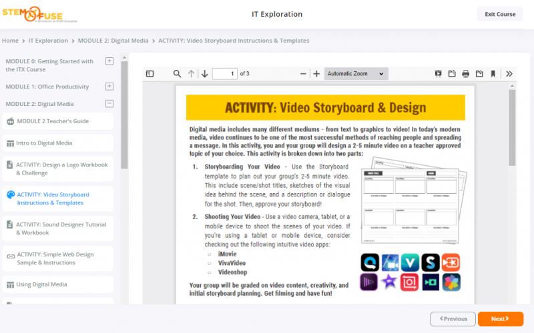
Task: Open the PDF tools overflow menu
Action: (x=509, y=74)
